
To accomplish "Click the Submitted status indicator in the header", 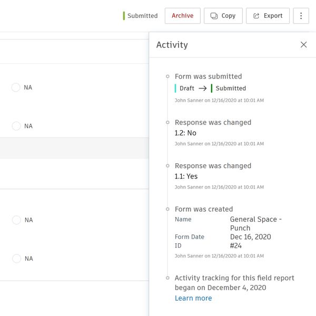I will tap(141, 16).
